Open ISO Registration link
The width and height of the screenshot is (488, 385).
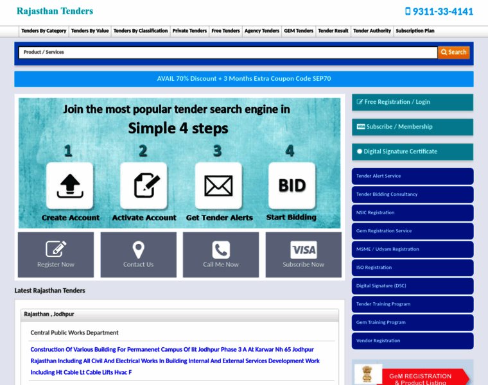point(413,268)
